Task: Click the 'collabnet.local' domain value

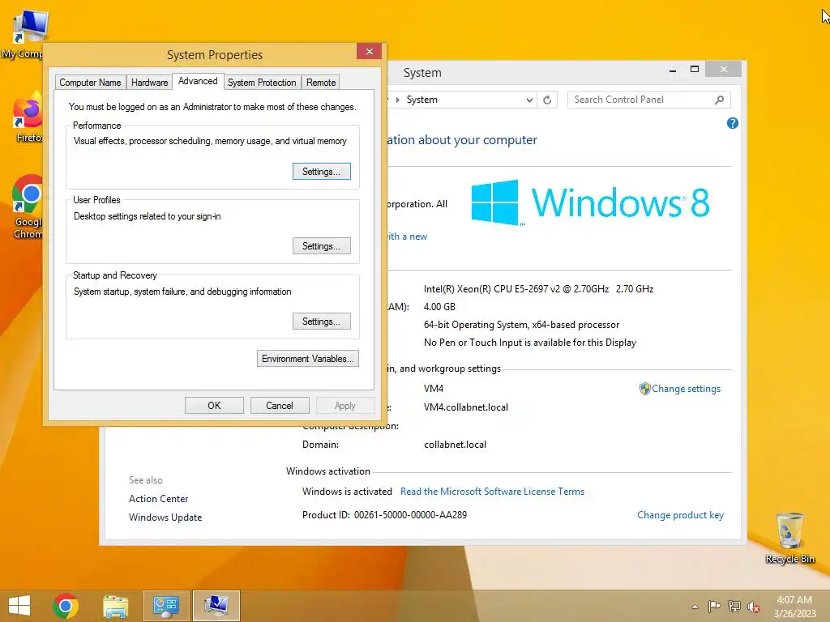Action: (455, 445)
